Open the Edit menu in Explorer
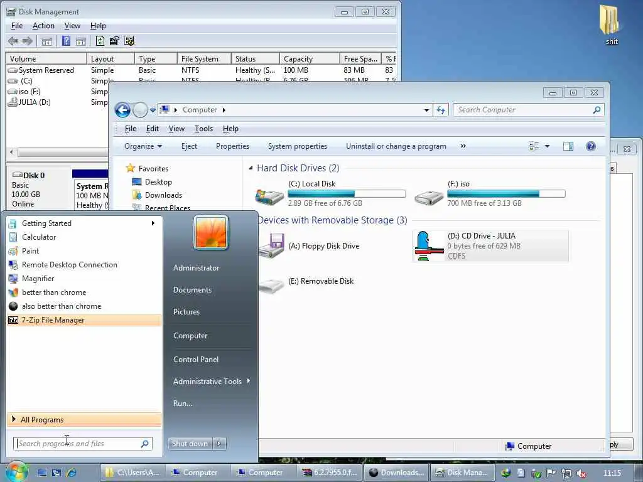Image resolution: width=643 pixels, height=482 pixels. tap(152, 129)
